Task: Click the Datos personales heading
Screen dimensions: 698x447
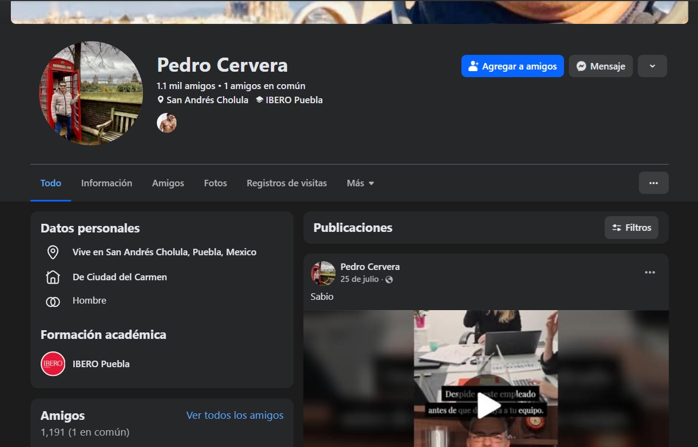Action: tap(90, 228)
